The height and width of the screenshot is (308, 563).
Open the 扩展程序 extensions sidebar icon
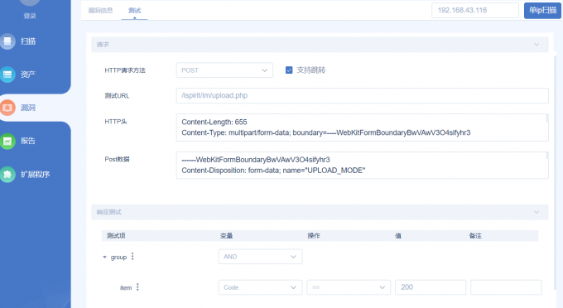tap(7, 175)
